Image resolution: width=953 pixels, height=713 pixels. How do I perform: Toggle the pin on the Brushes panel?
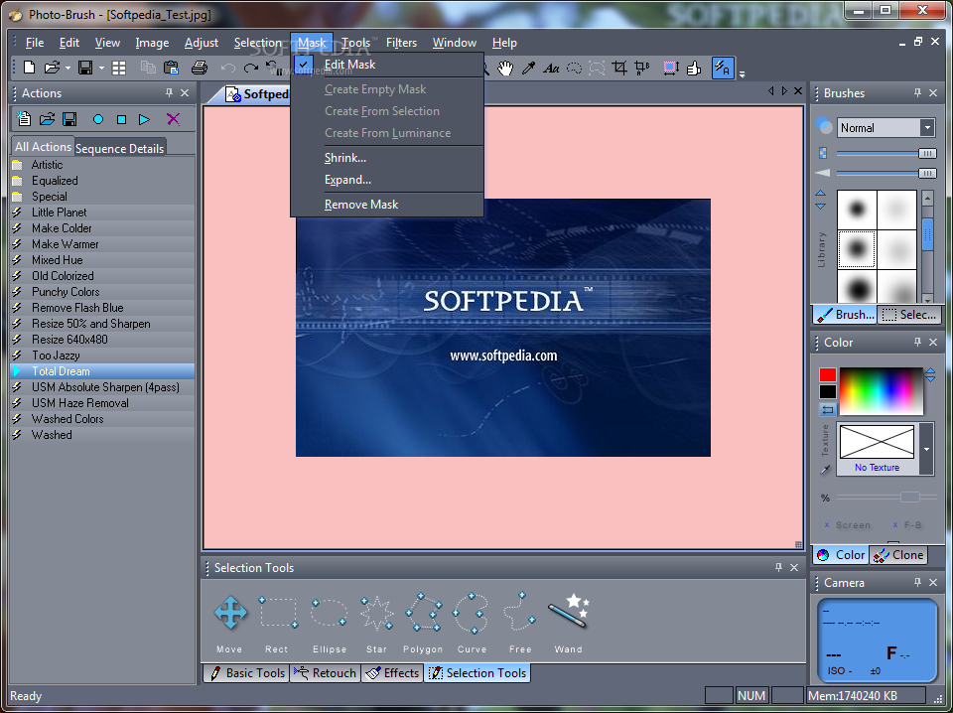[917, 93]
